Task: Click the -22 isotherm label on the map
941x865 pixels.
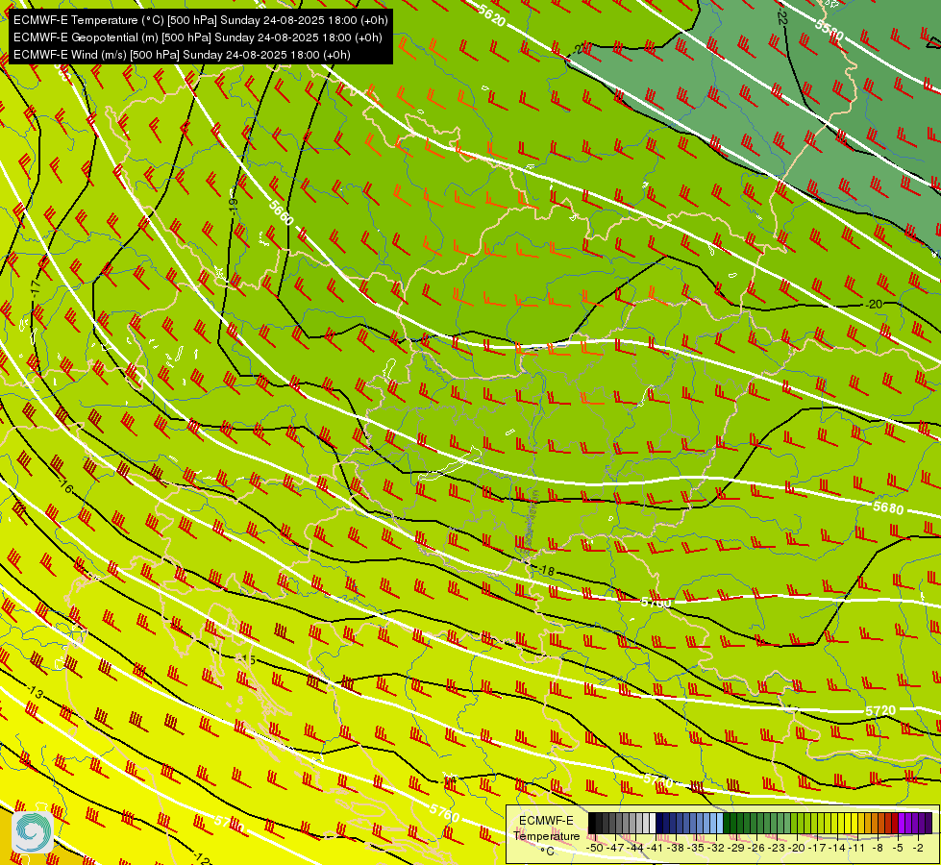Action: tap(780, 16)
